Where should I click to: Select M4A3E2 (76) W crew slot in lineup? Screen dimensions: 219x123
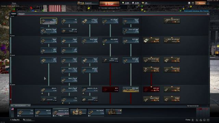[61, 112]
